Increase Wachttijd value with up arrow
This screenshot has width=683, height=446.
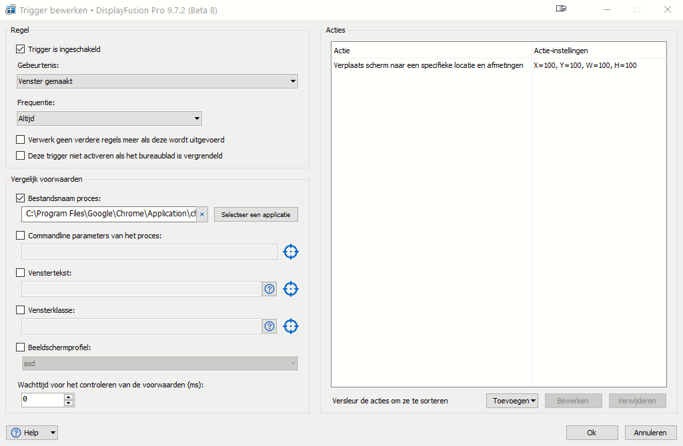(x=68, y=397)
